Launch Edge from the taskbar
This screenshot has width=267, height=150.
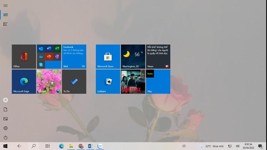[x=62, y=146]
